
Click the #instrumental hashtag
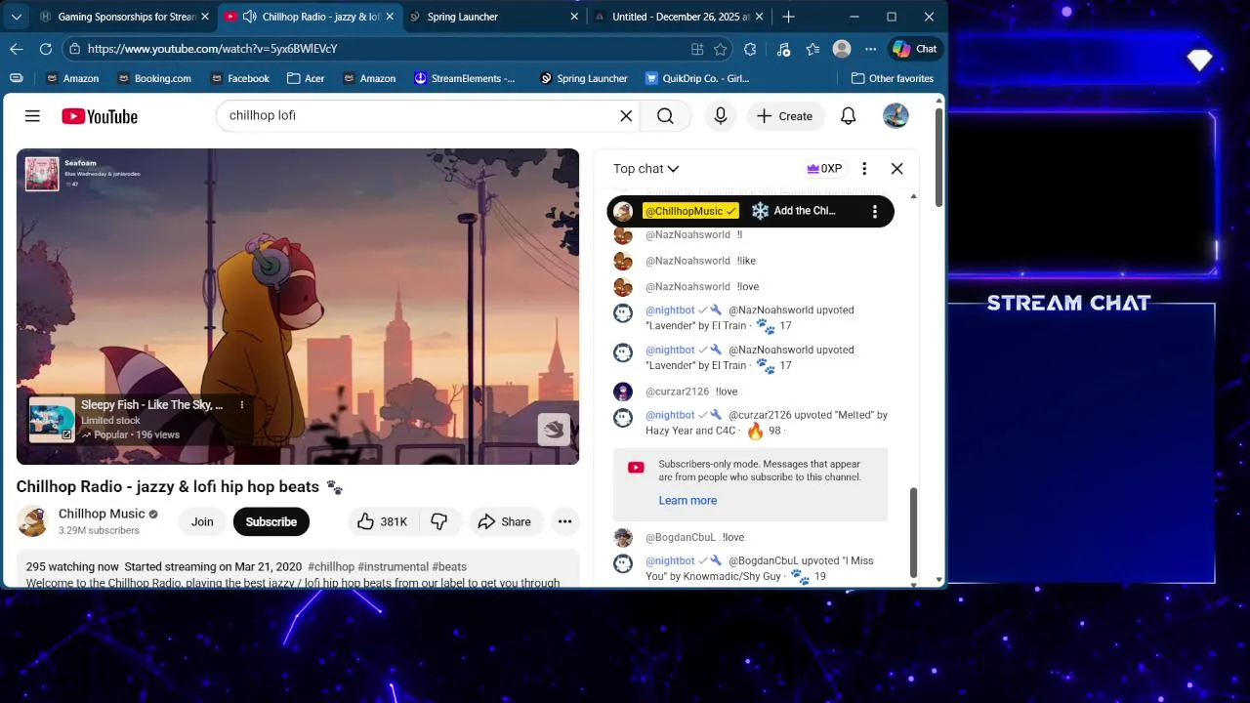click(x=394, y=566)
